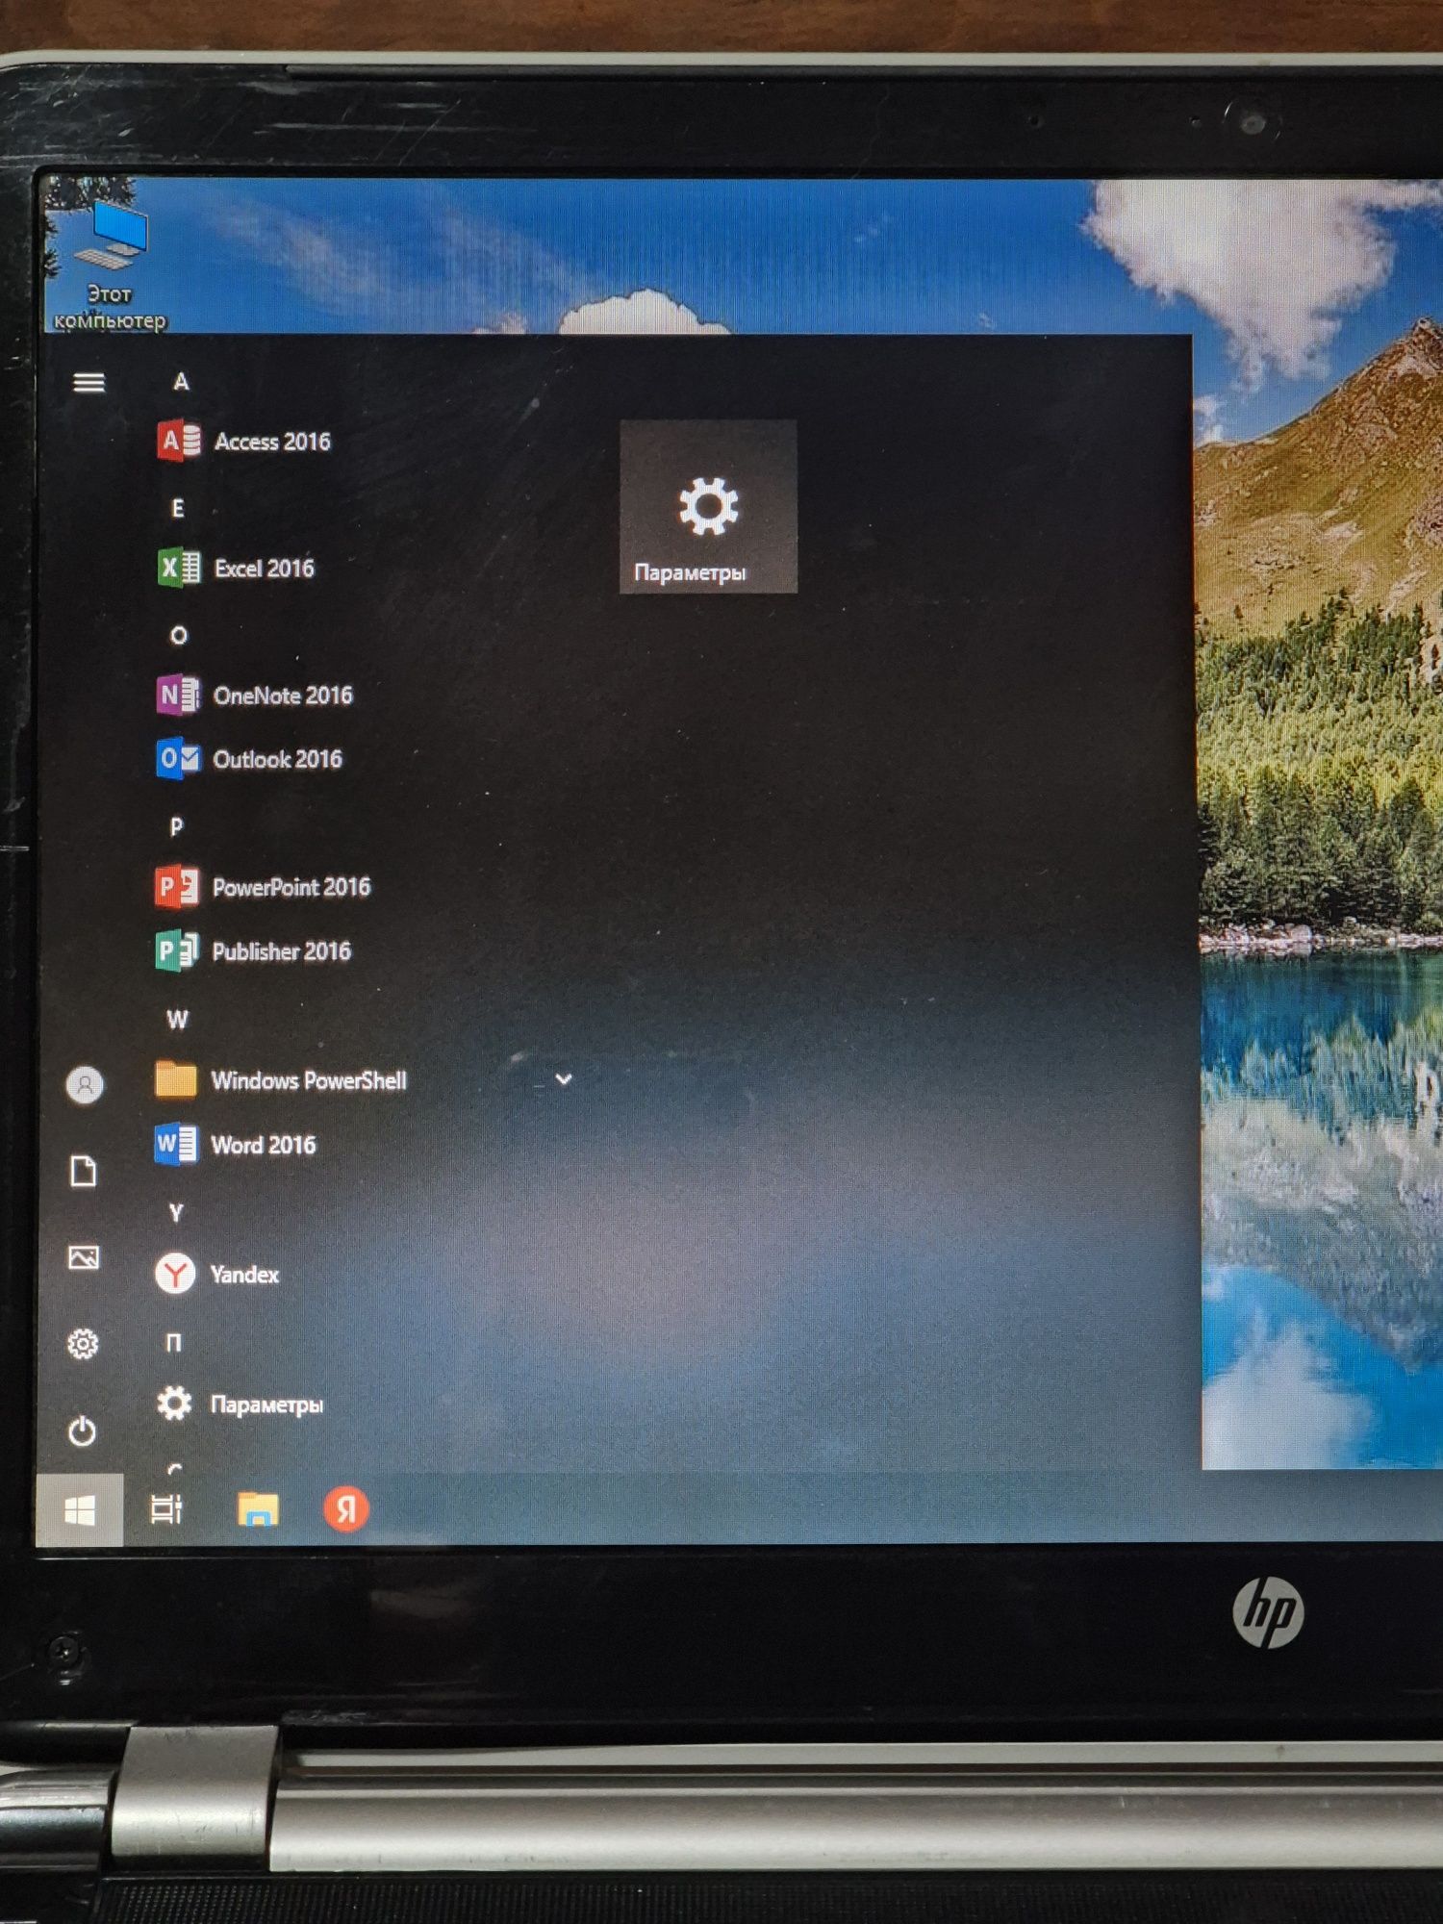Open OneNote 2016
This screenshot has height=1924, width=1443.
255,695
